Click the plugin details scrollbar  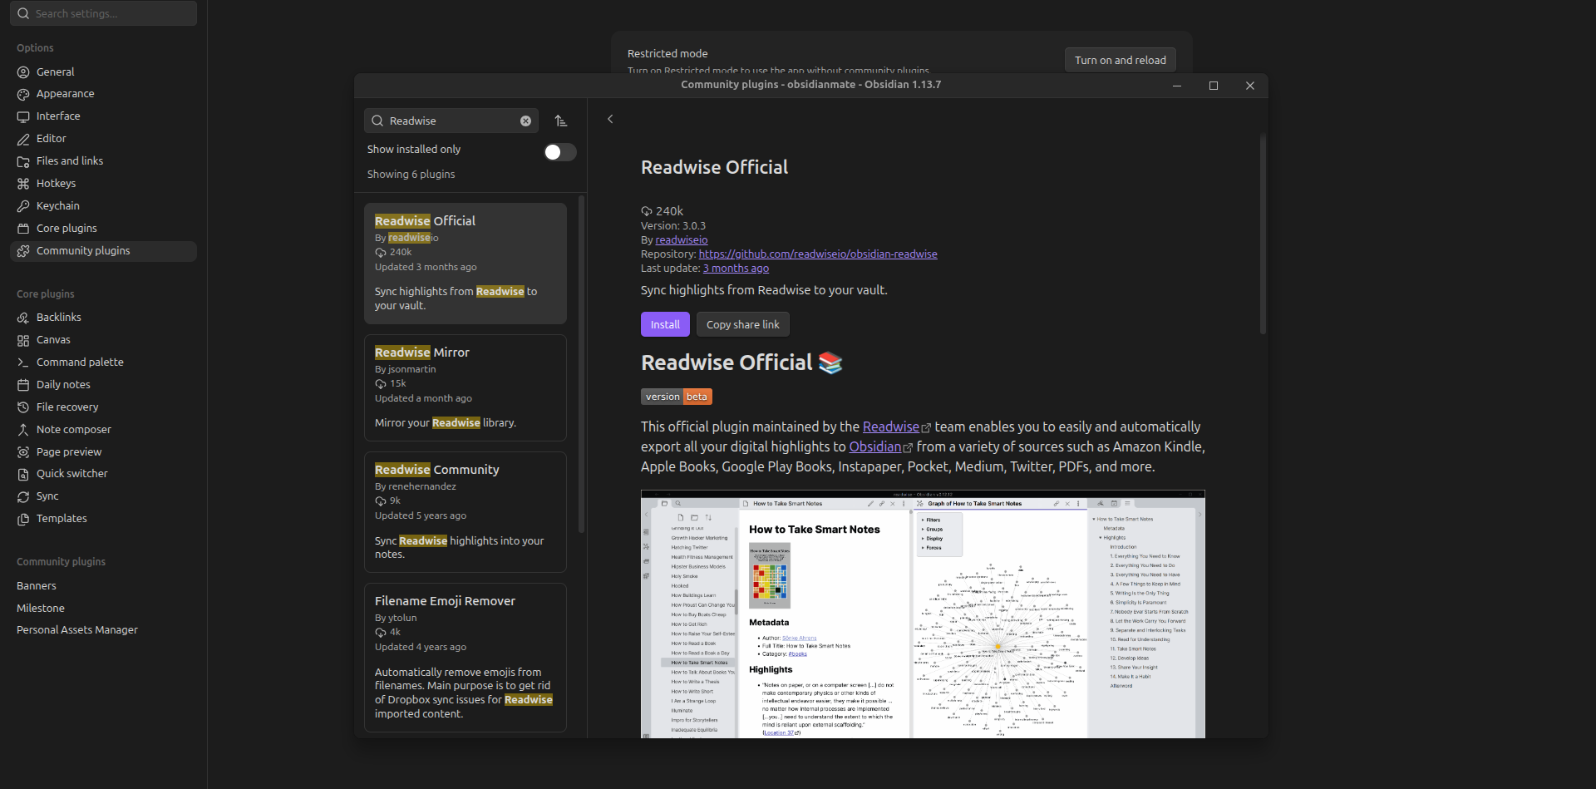(x=1263, y=234)
